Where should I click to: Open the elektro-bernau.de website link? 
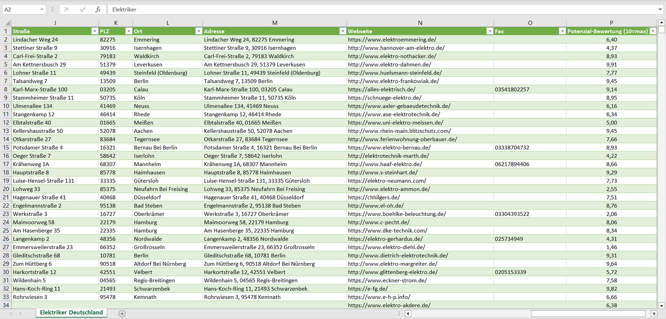389,148
